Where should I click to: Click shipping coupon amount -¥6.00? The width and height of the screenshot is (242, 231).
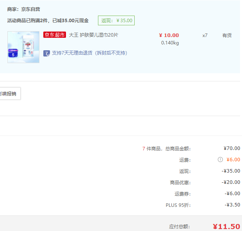tap(232, 194)
